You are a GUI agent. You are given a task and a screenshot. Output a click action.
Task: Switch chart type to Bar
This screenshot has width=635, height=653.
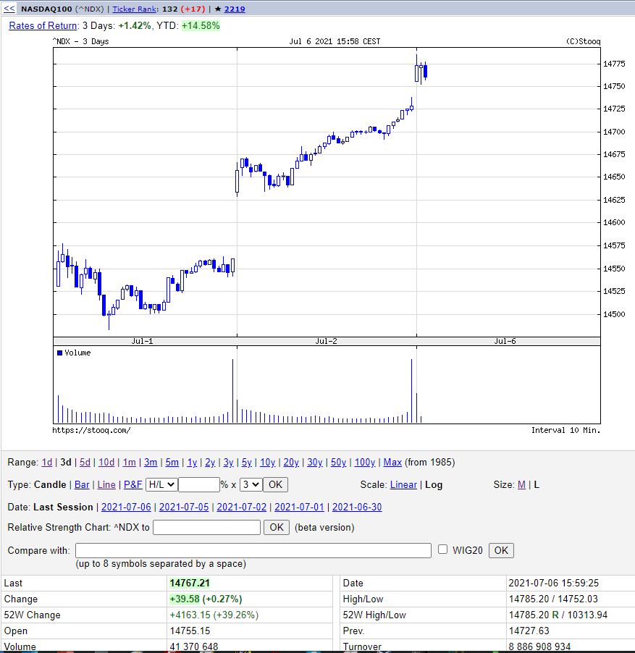82,485
